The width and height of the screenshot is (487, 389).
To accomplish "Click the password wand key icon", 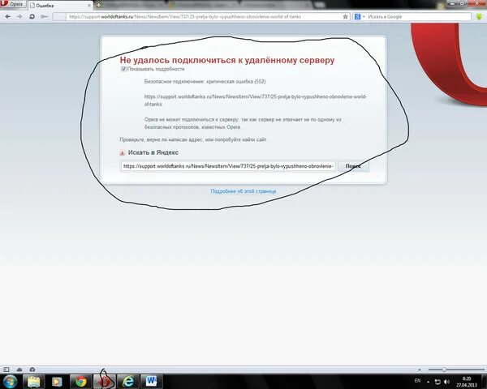I will point(44,16).
